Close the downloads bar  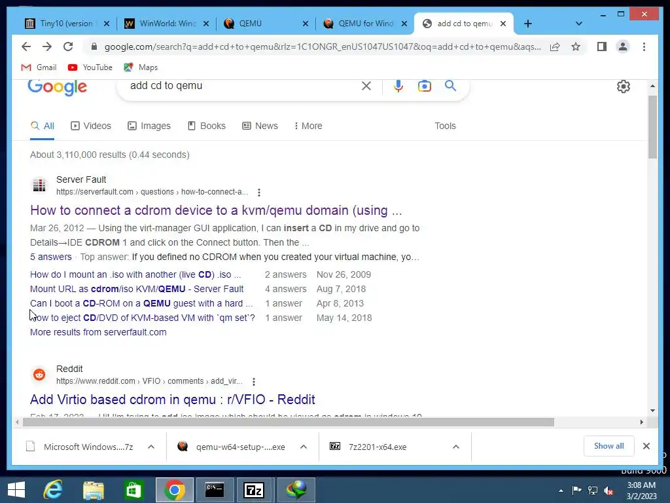[646, 446]
